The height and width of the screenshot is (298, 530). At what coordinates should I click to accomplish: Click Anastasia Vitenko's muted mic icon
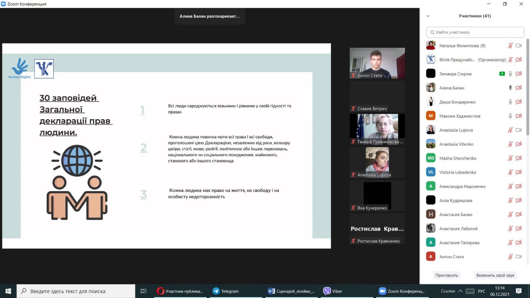tap(510, 144)
